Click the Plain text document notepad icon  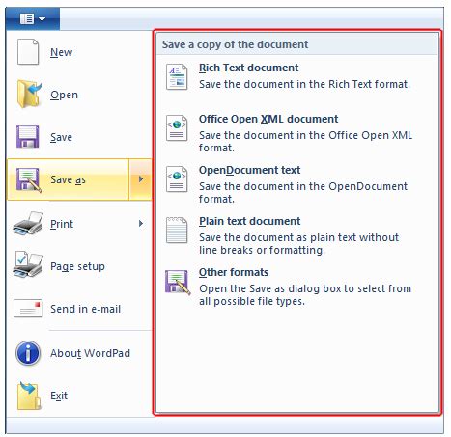click(x=177, y=230)
